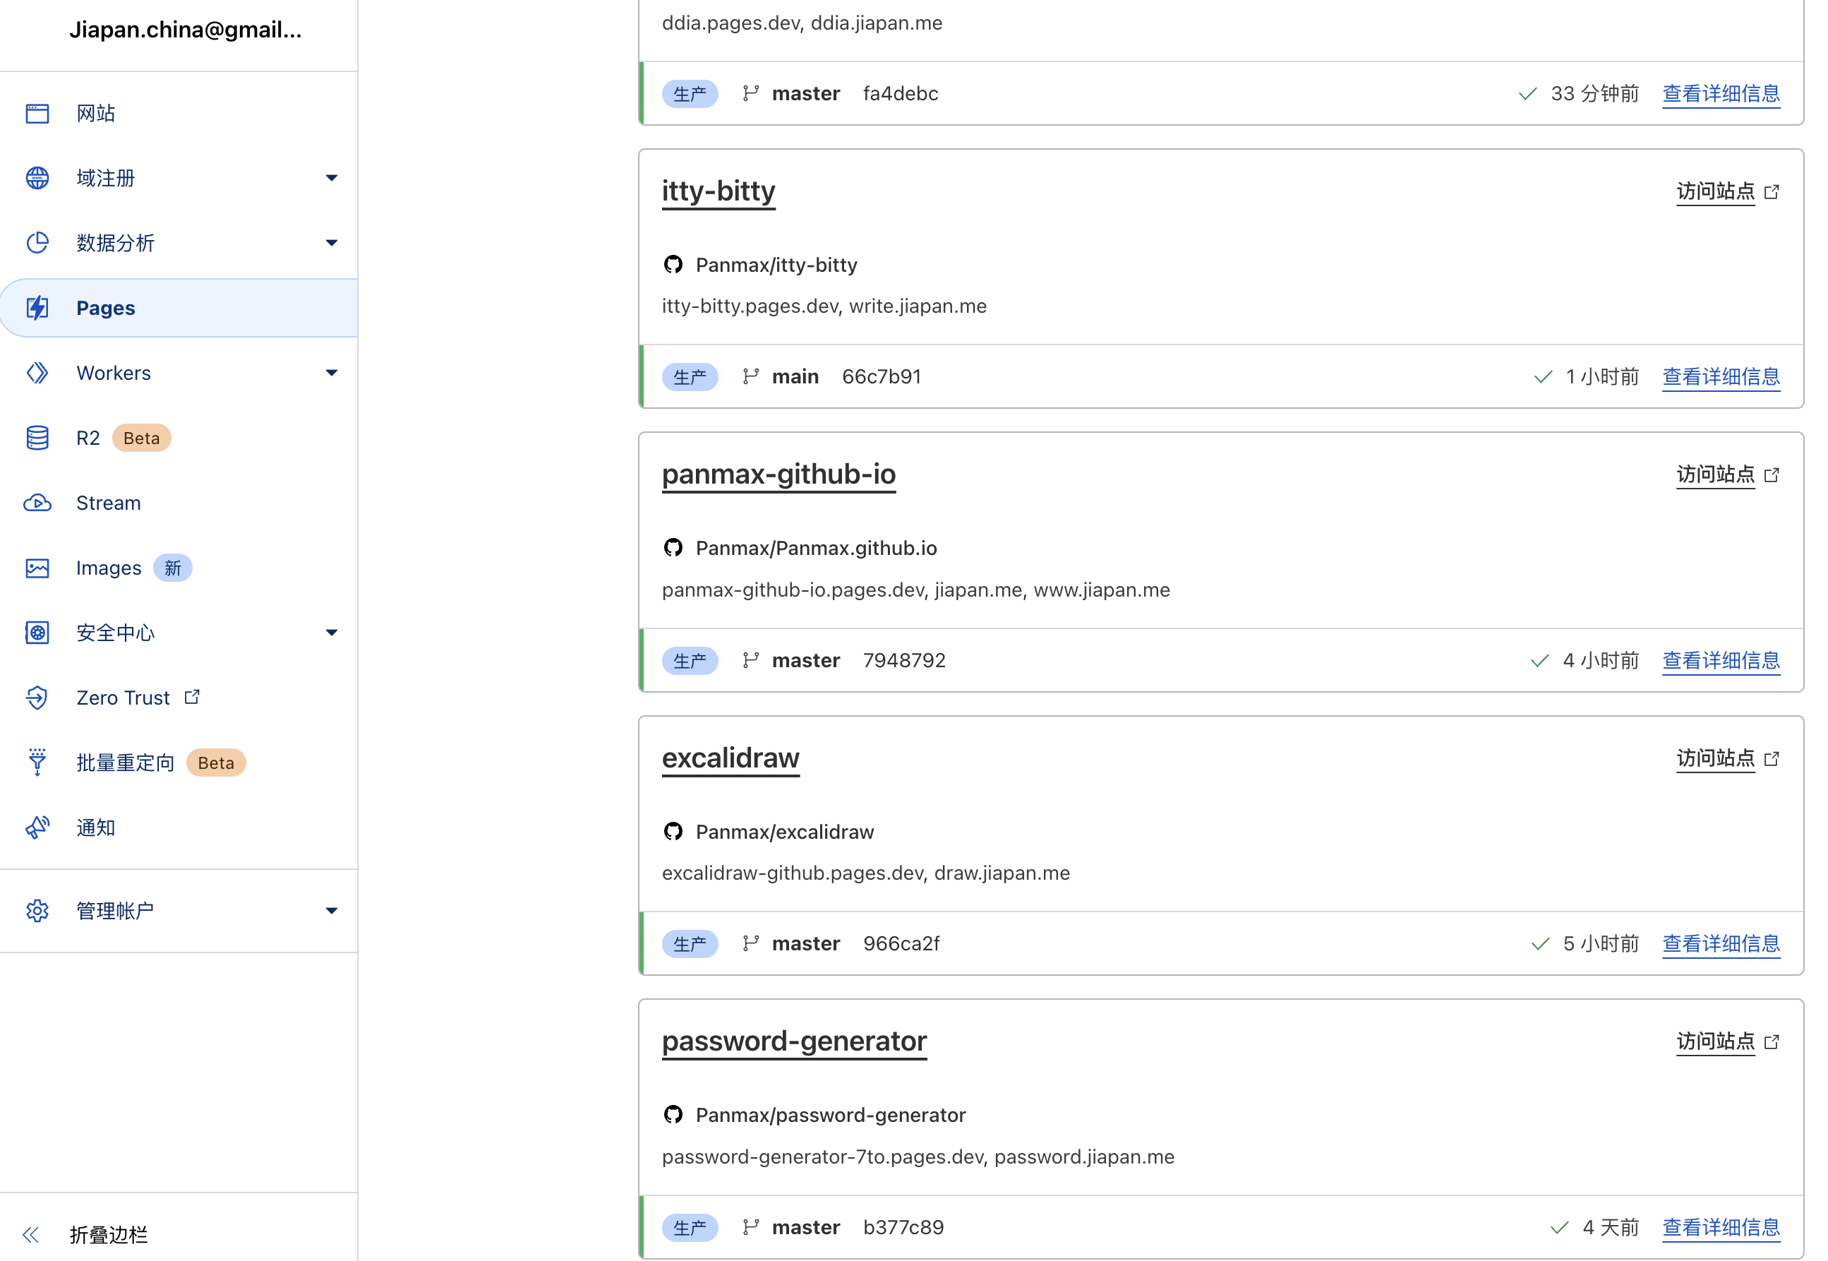Image resolution: width=1828 pixels, height=1261 pixels.
Task: Click the Images picture icon
Action: 37,568
